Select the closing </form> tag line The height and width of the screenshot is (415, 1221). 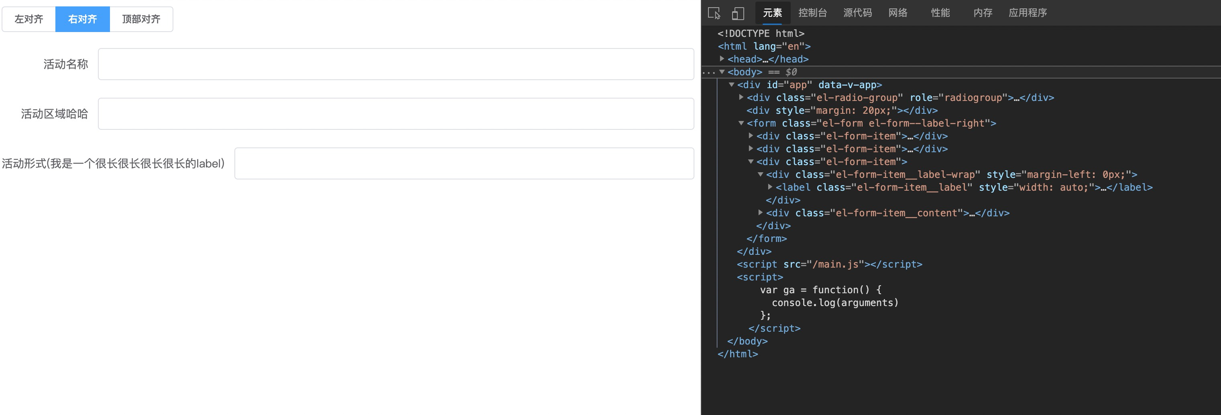(x=767, y=238)
